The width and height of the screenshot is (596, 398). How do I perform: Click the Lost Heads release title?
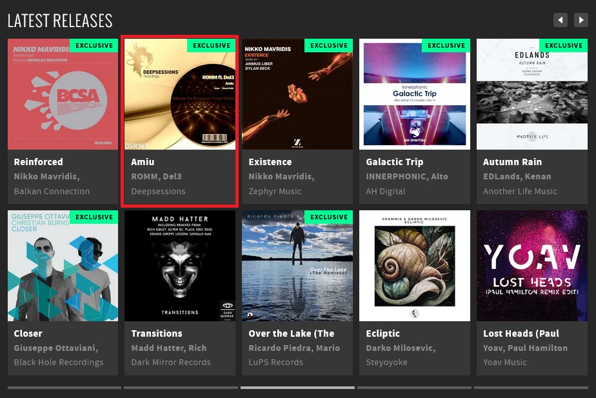click(x=521, y=333)
